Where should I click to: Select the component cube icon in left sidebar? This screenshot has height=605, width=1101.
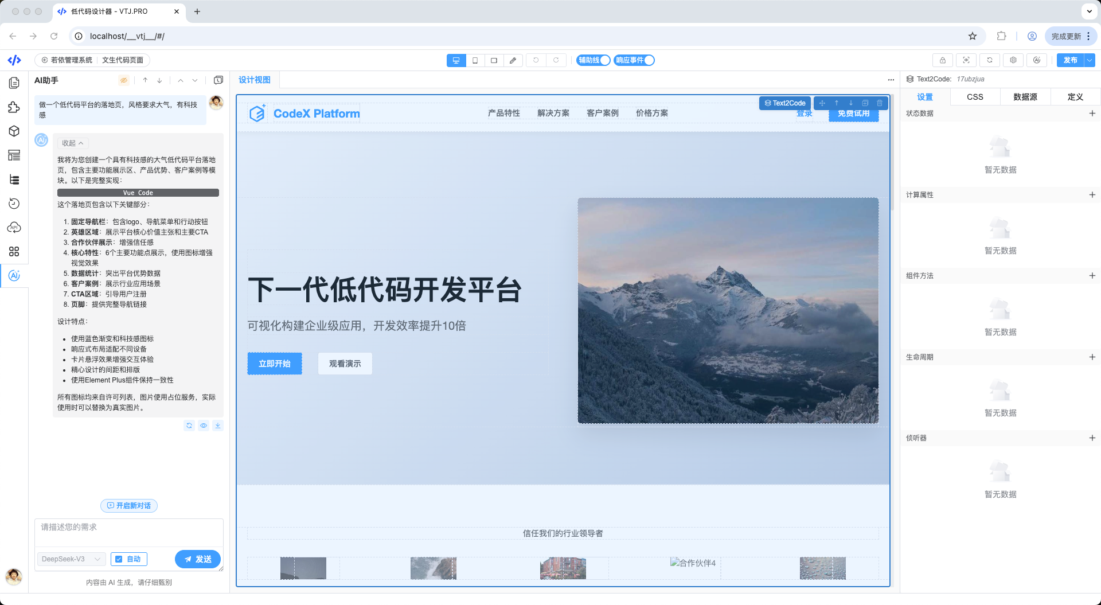pos(14,131)
